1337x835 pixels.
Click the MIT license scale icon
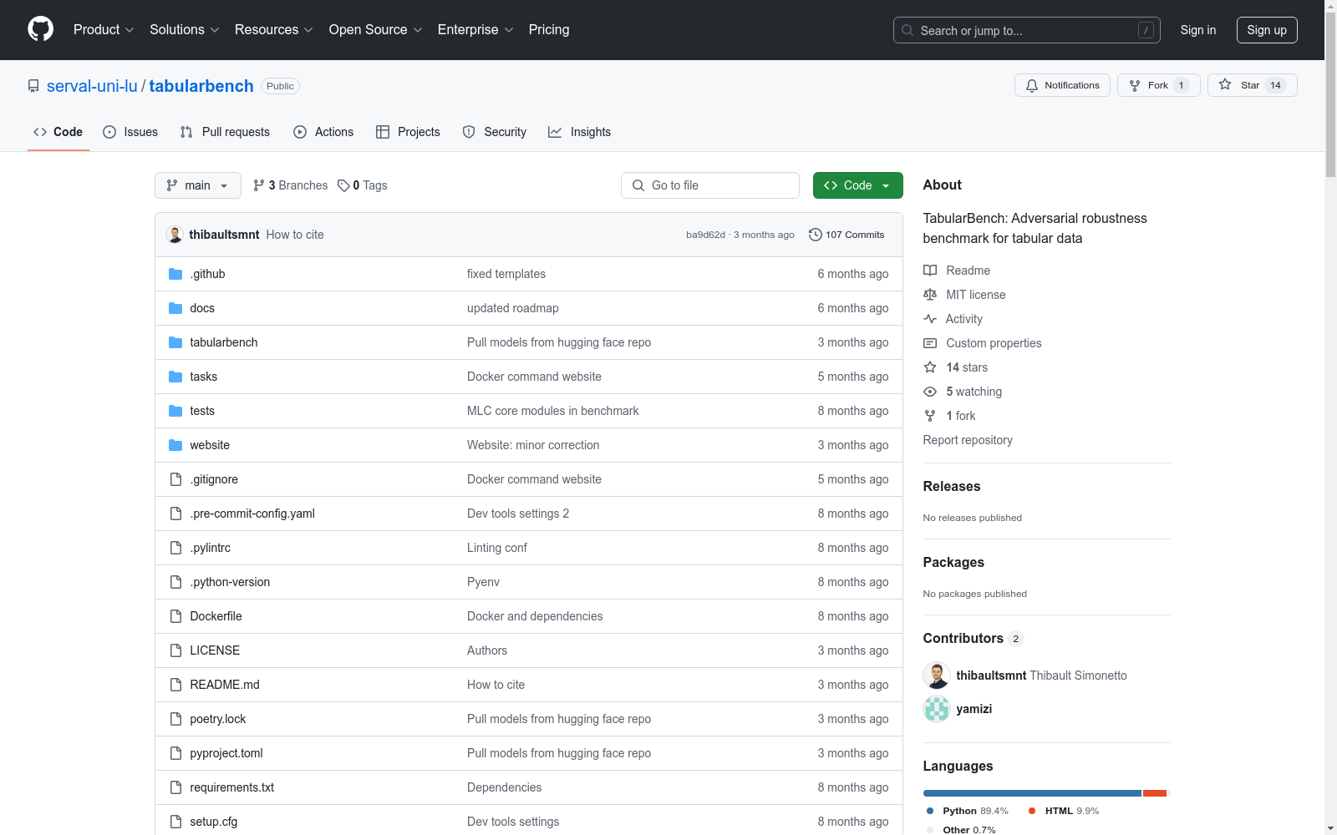(x=930, y=295)
